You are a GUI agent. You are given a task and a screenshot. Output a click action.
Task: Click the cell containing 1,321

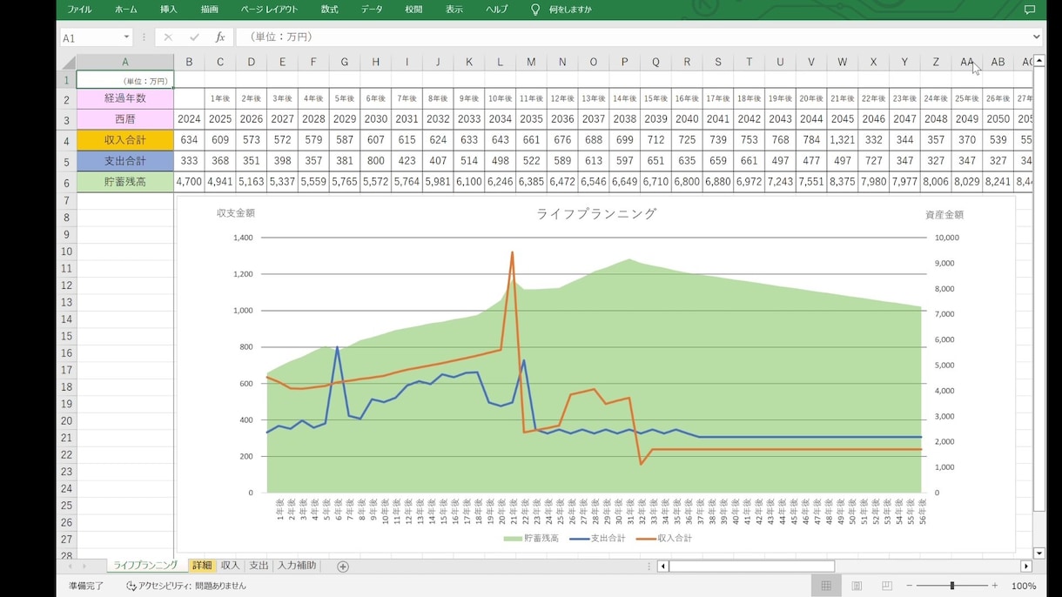click(x=842, y=140)
